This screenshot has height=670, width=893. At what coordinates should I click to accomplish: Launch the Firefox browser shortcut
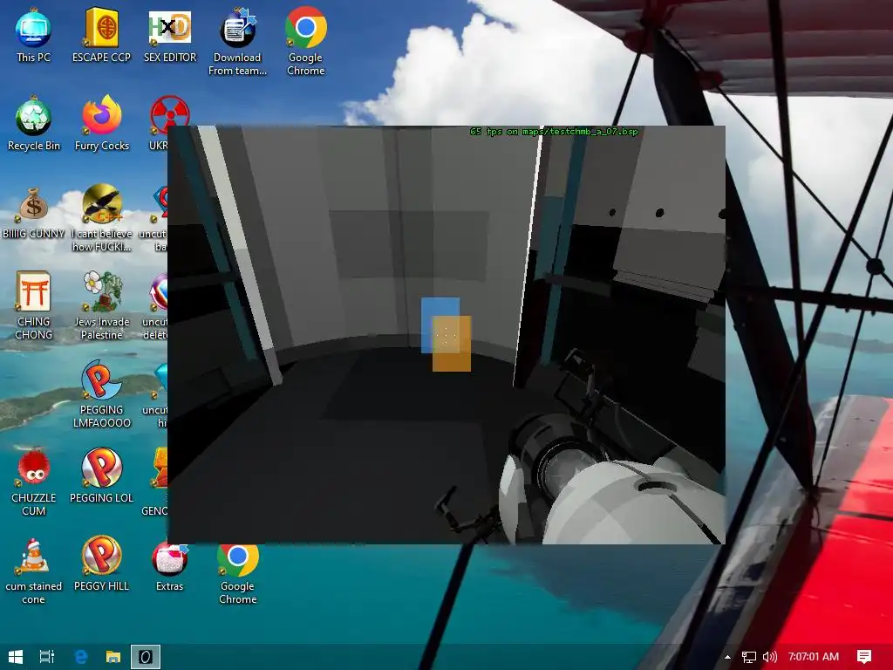click(x=101, y=124)
